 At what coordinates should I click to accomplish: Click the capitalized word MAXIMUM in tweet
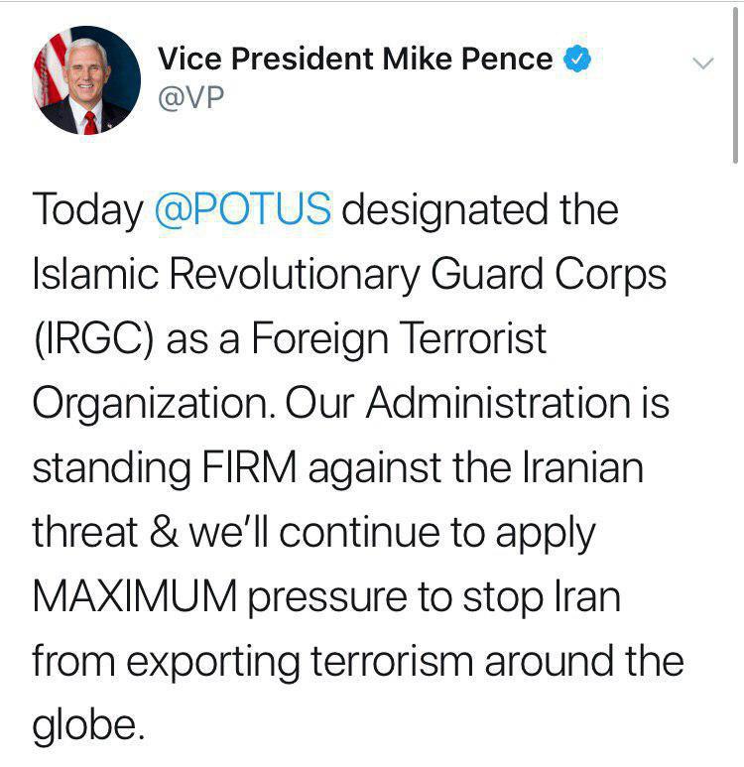point(135,596)
